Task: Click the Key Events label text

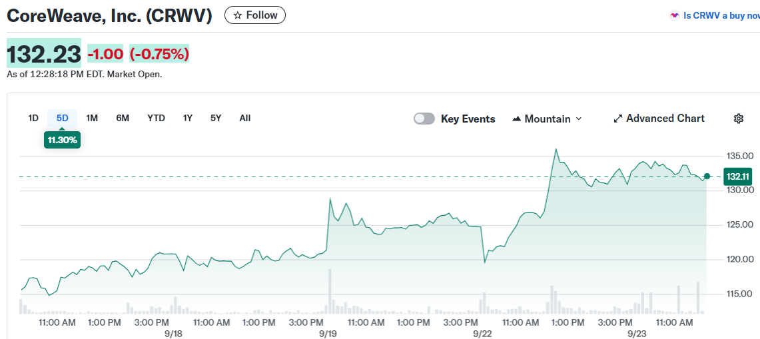Action: 468,119
